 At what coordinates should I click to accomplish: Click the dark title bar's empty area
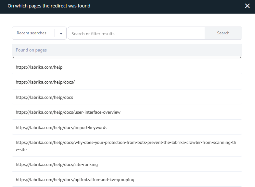[x=162, y=6]
